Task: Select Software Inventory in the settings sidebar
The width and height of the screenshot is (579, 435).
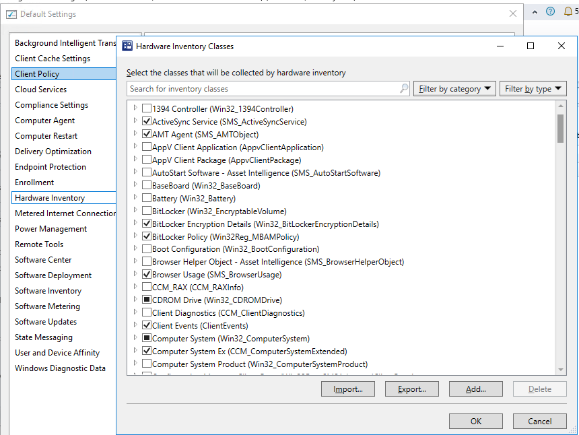Action: 48,290
